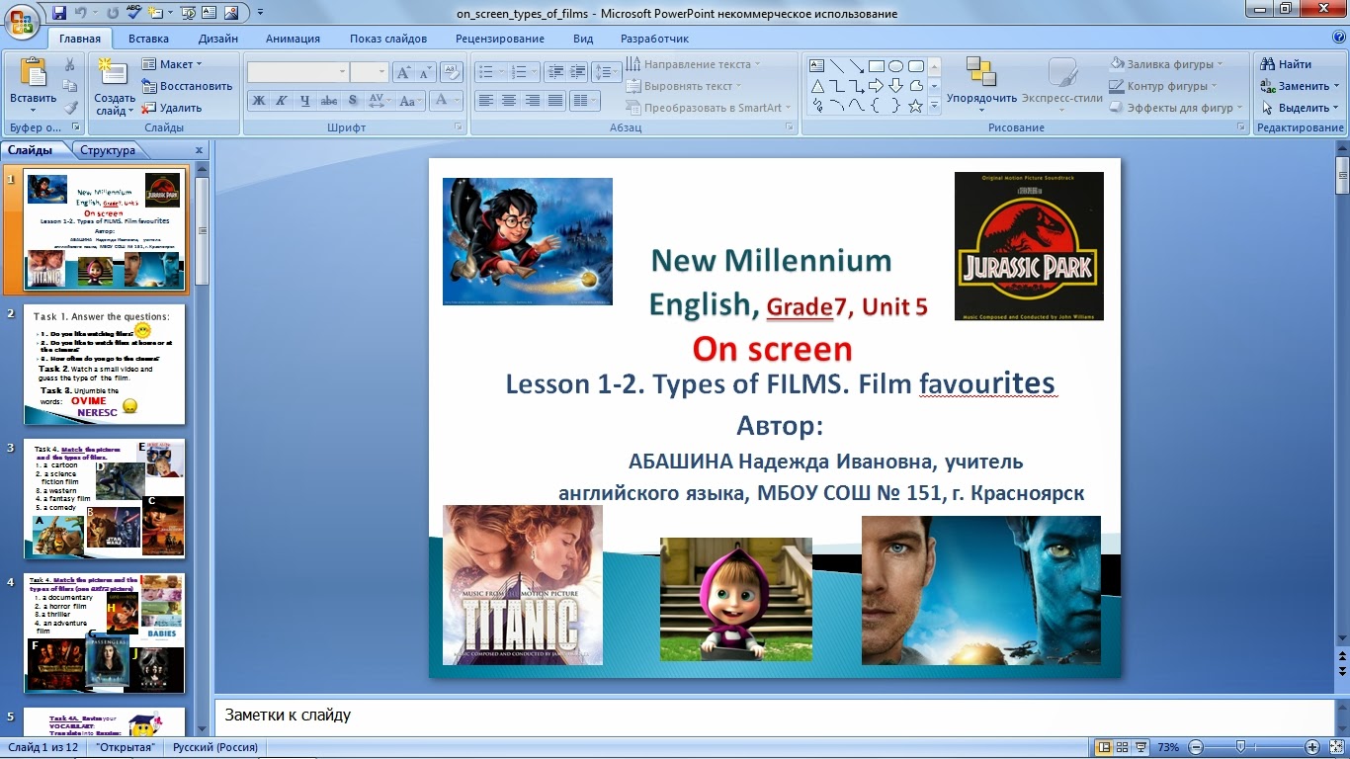Image resolution: width=1350 pixels, height=759 pixels.
Task: Open the Дизайн ribbon tab
Action: pyautogui.click(x=217, y=39)
